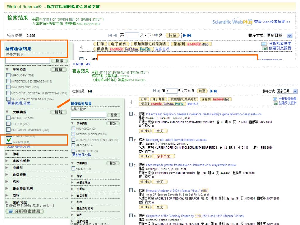The width and height of the screenshot is (300, 225).
Task: Collapse 文献类型 section in left panel
Action: [x=7, y=112]
